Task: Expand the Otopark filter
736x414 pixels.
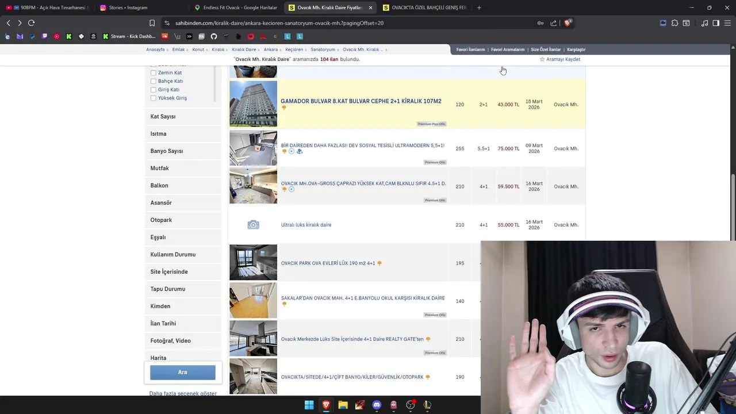Action: 183,220
